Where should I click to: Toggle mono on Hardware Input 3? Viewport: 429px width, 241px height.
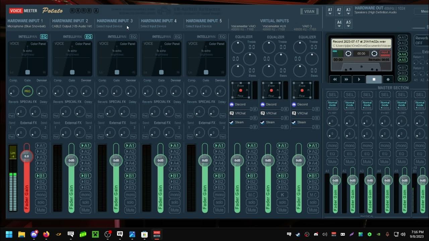coord(130,194)
